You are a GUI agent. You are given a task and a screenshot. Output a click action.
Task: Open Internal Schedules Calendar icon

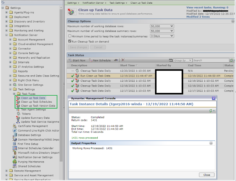(x=15, y=148)
